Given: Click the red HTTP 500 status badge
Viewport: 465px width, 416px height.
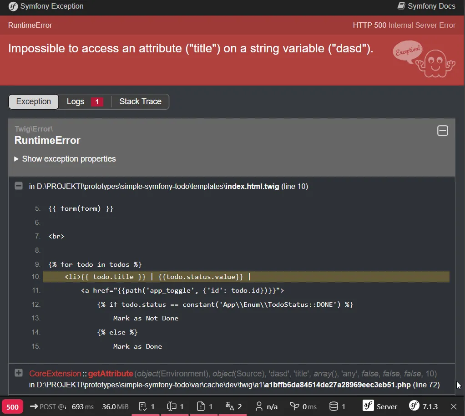Looking at the screenshot, I should click(x=12, y=406).
